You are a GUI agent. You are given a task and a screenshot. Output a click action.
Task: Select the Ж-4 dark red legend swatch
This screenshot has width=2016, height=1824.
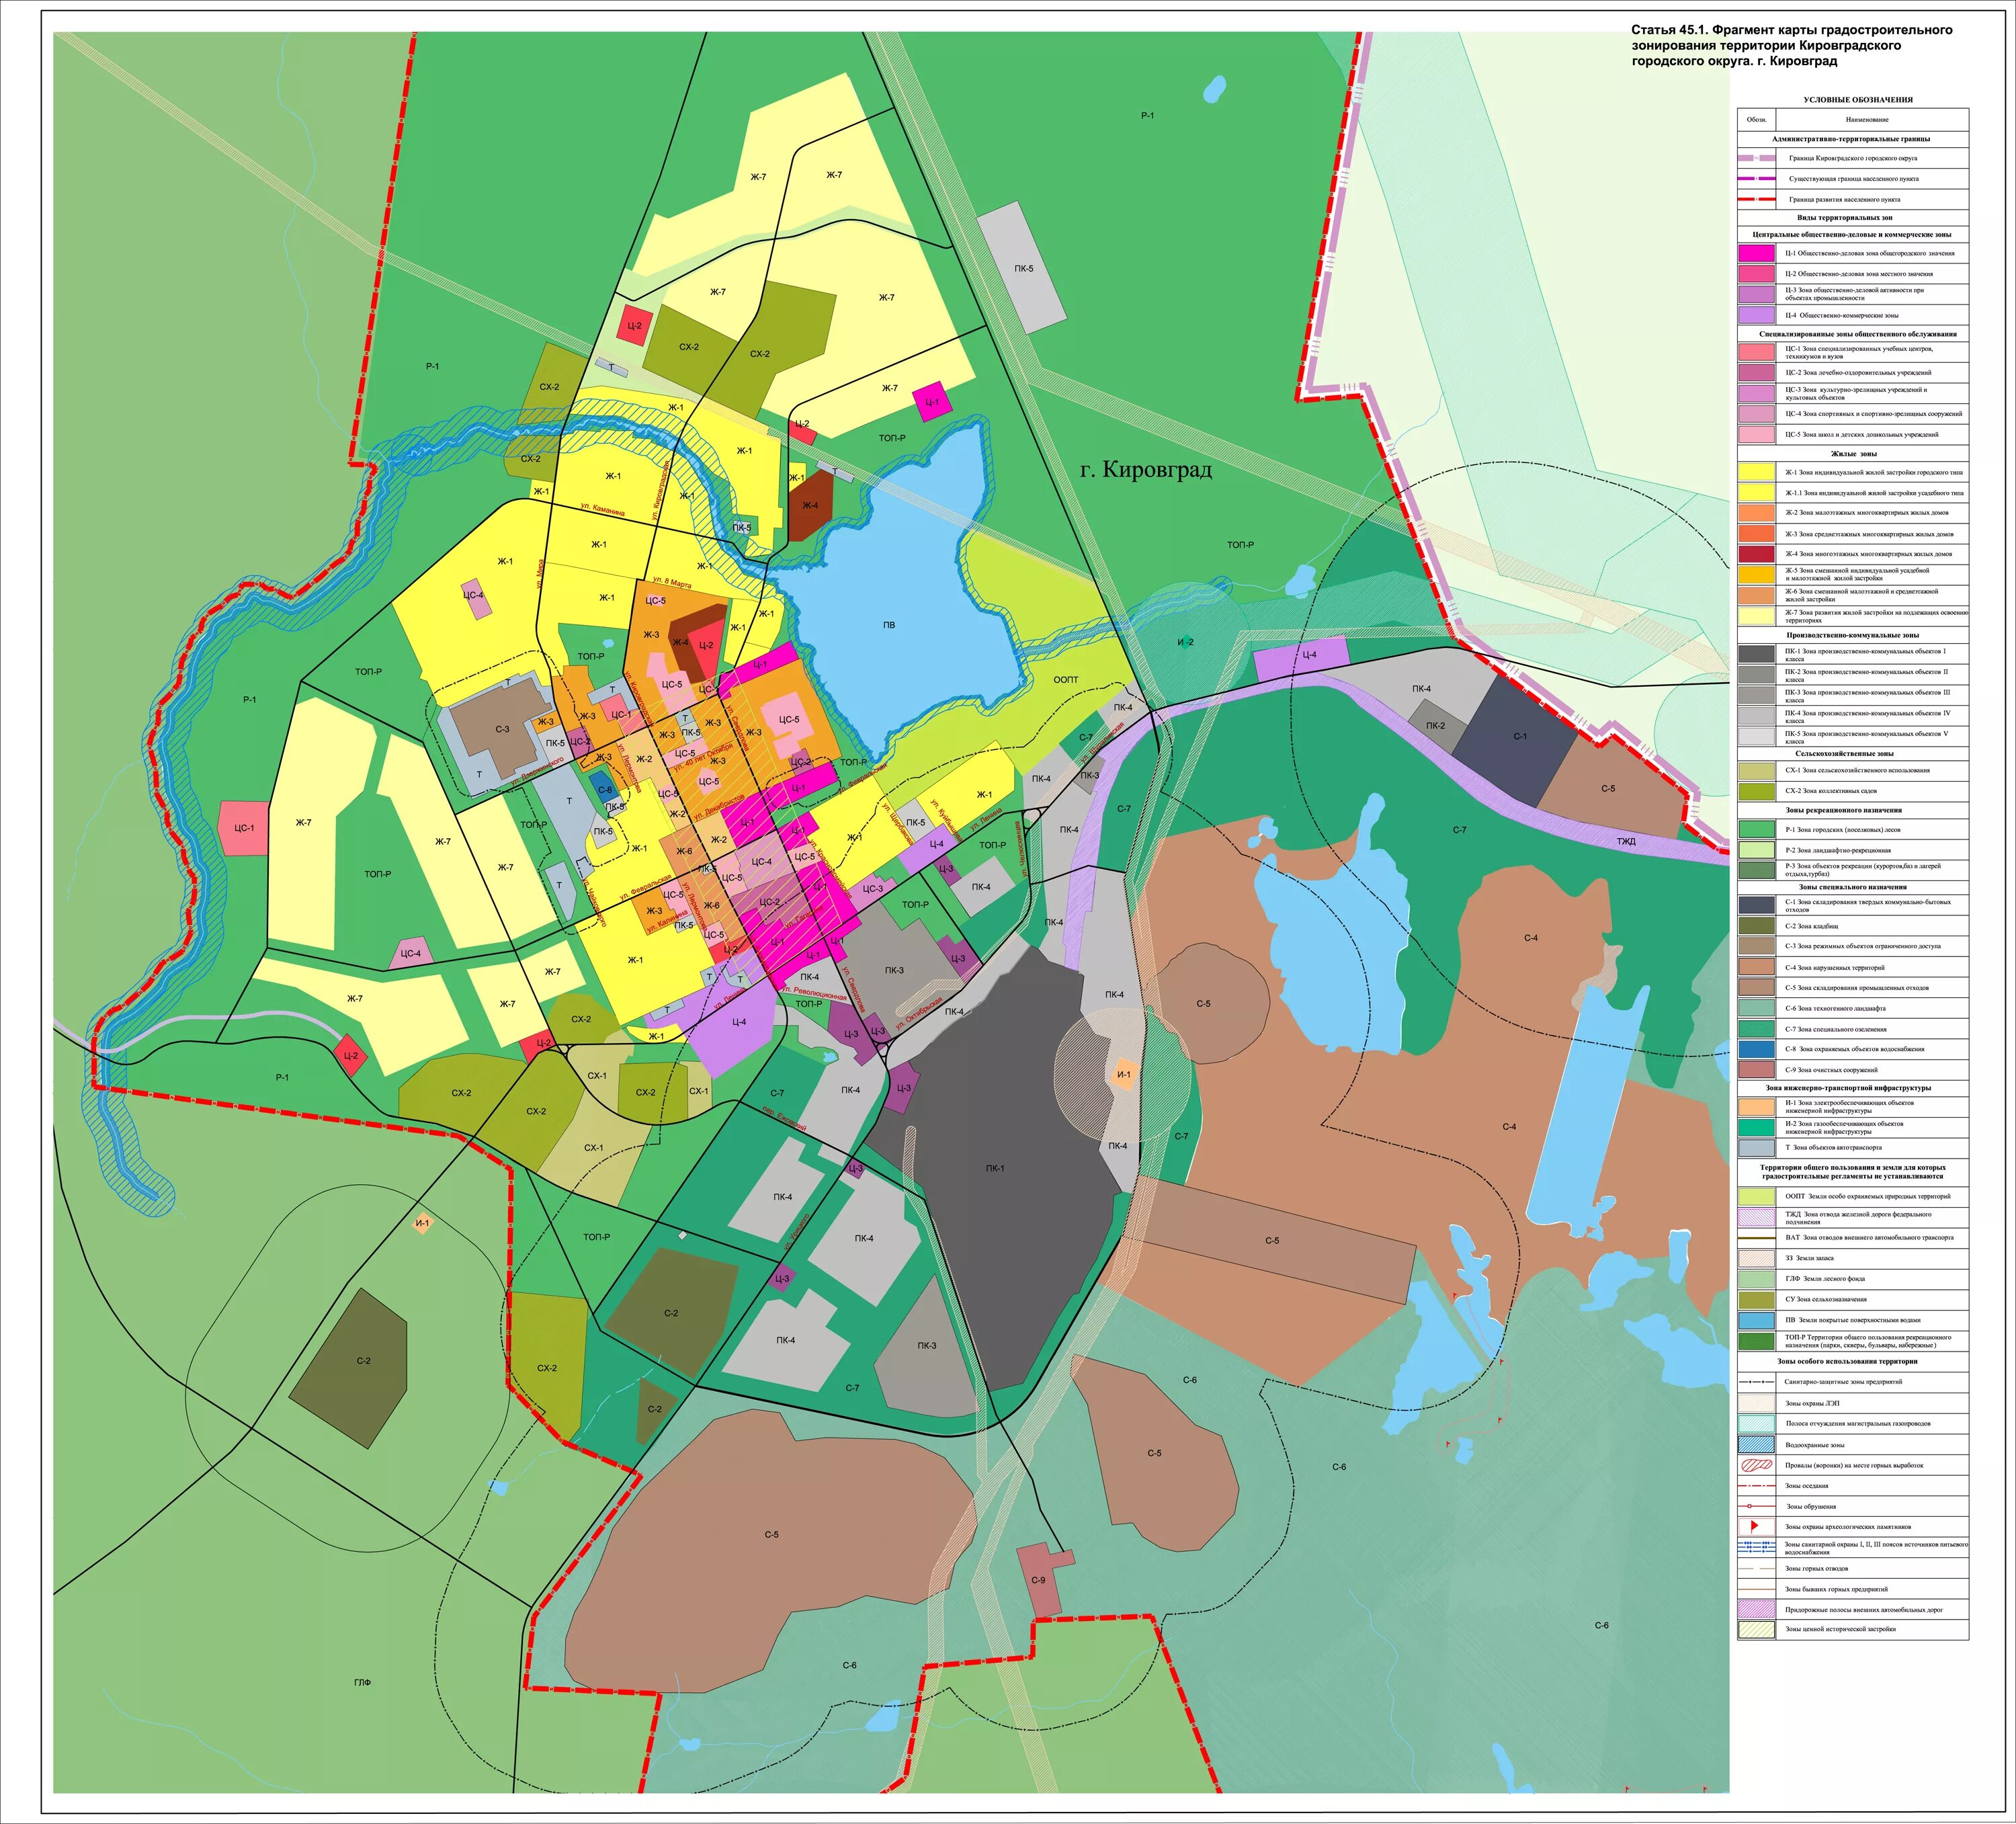[x=1756, y=553]
